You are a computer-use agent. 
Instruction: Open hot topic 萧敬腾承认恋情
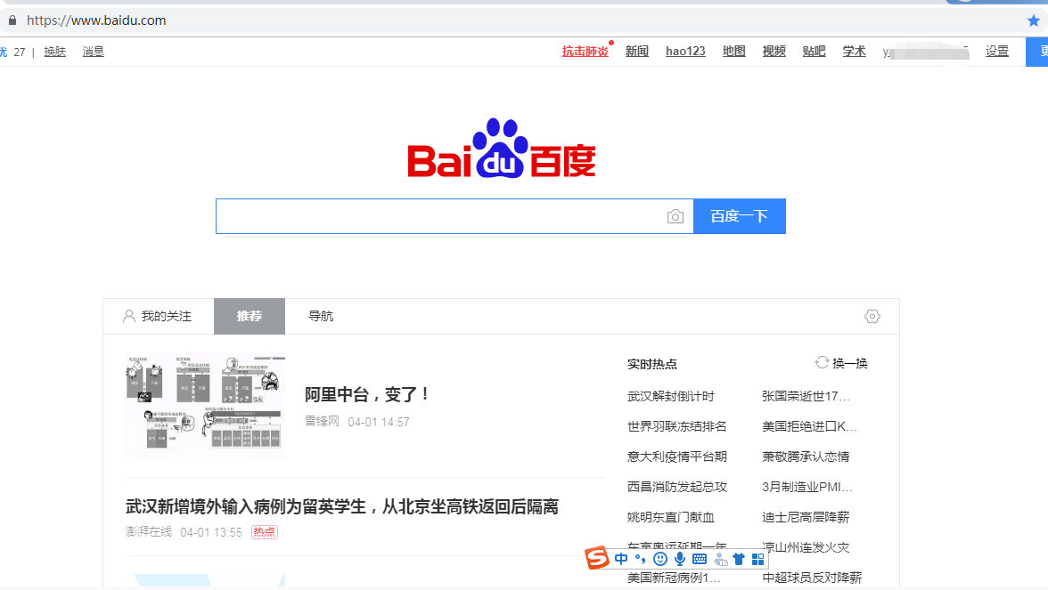pyautogui.click(x=806, y=457)
